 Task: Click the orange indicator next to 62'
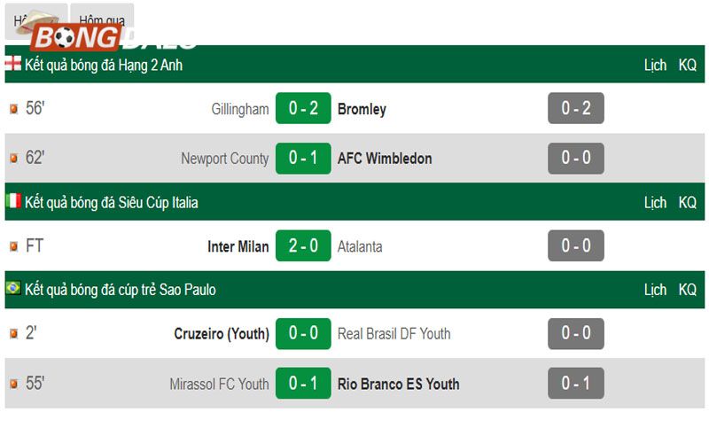click(x=14, y=159)
